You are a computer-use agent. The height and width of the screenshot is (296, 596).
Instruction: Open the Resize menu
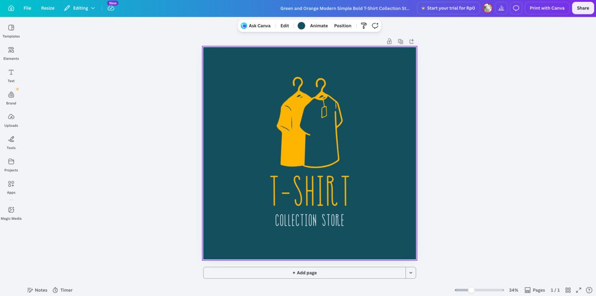tap(47, 8)
